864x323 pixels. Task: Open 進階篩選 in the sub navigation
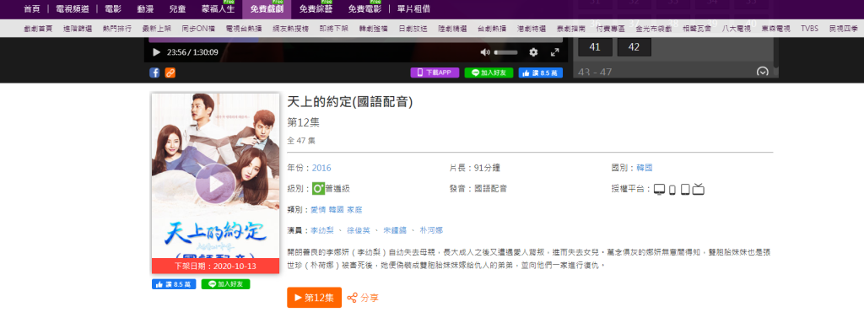78,29
